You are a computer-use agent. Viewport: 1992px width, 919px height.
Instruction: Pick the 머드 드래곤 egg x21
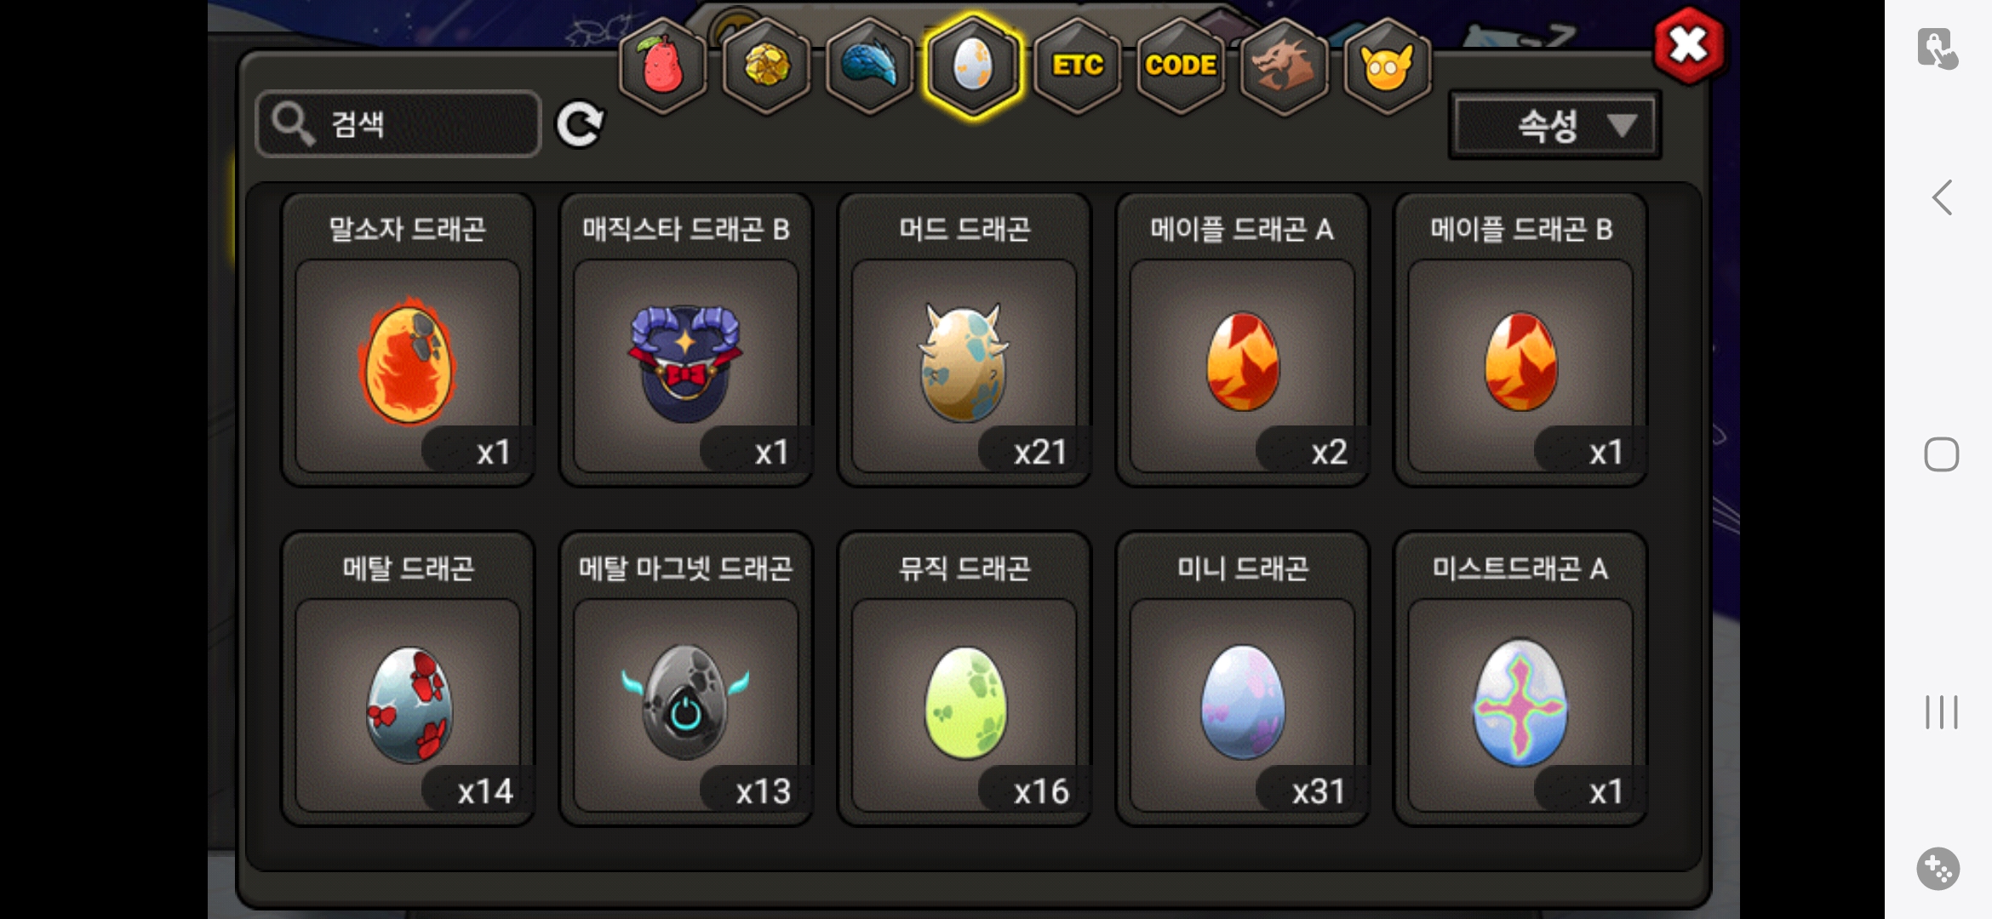click(x=965, y=340)
